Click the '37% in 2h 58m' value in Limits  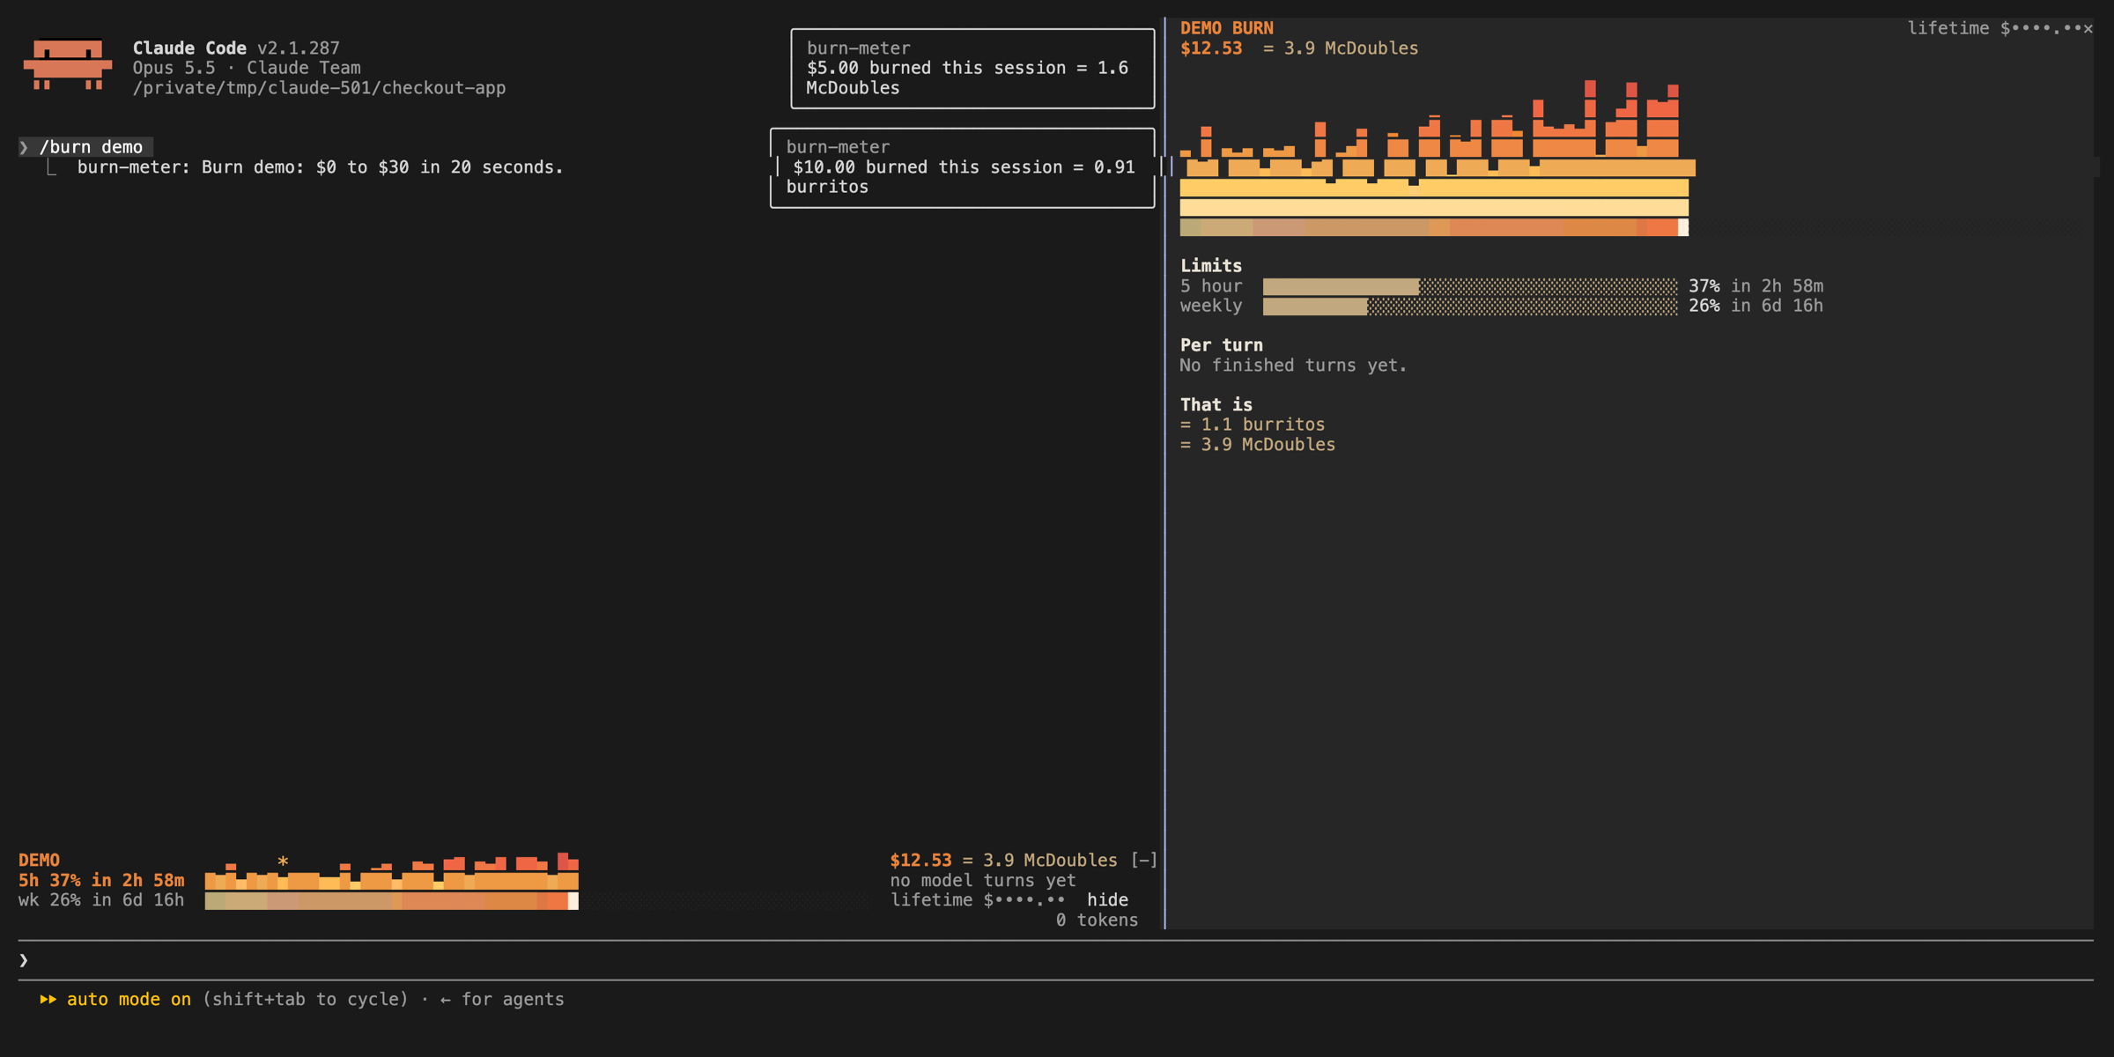click(x=1756, y=286)
